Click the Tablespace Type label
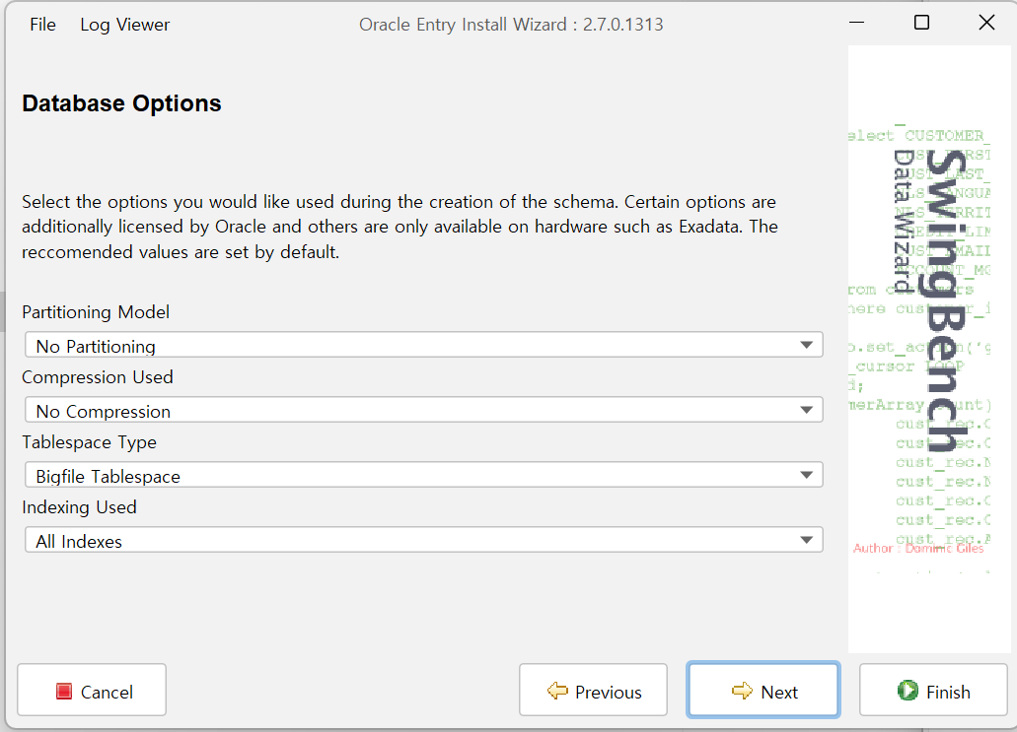This screenshot has width=1017, height=732. (89, 442)
